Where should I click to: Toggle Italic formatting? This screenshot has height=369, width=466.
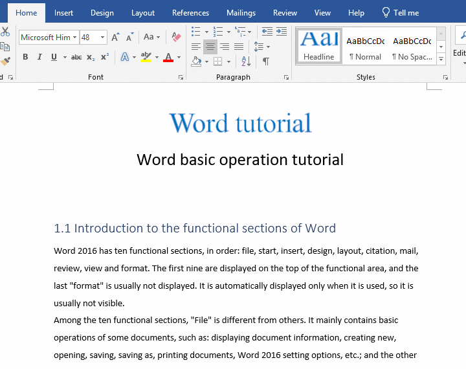coord(39,58)
